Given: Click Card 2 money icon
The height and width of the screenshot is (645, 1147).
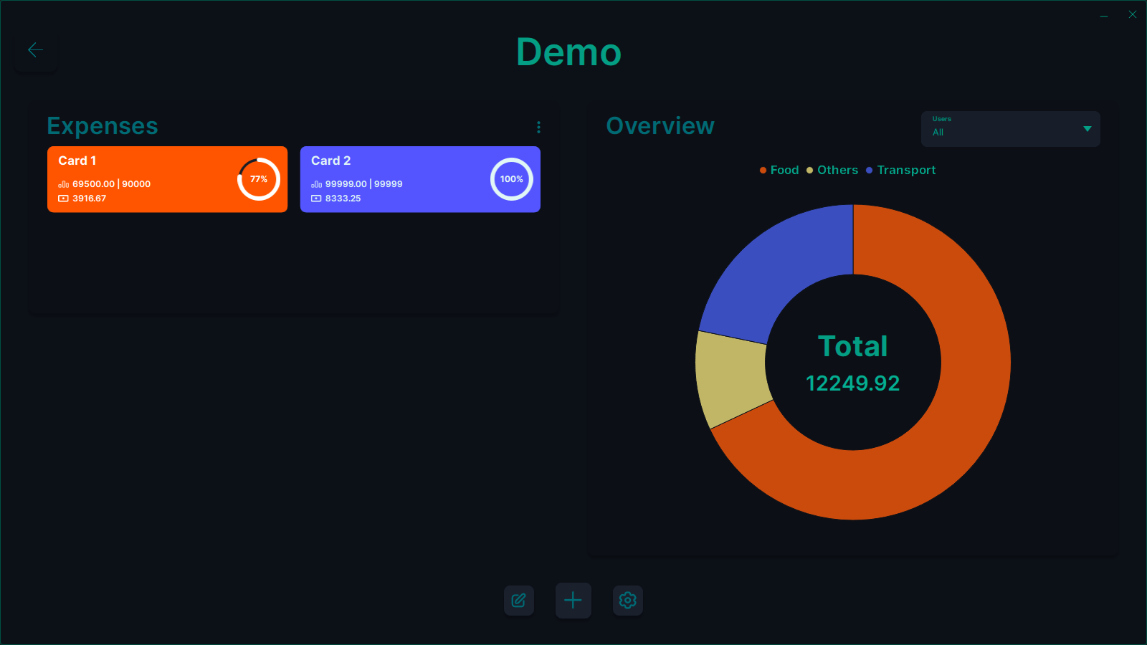Looking at the screenshot, I should [x=316, y=199].
